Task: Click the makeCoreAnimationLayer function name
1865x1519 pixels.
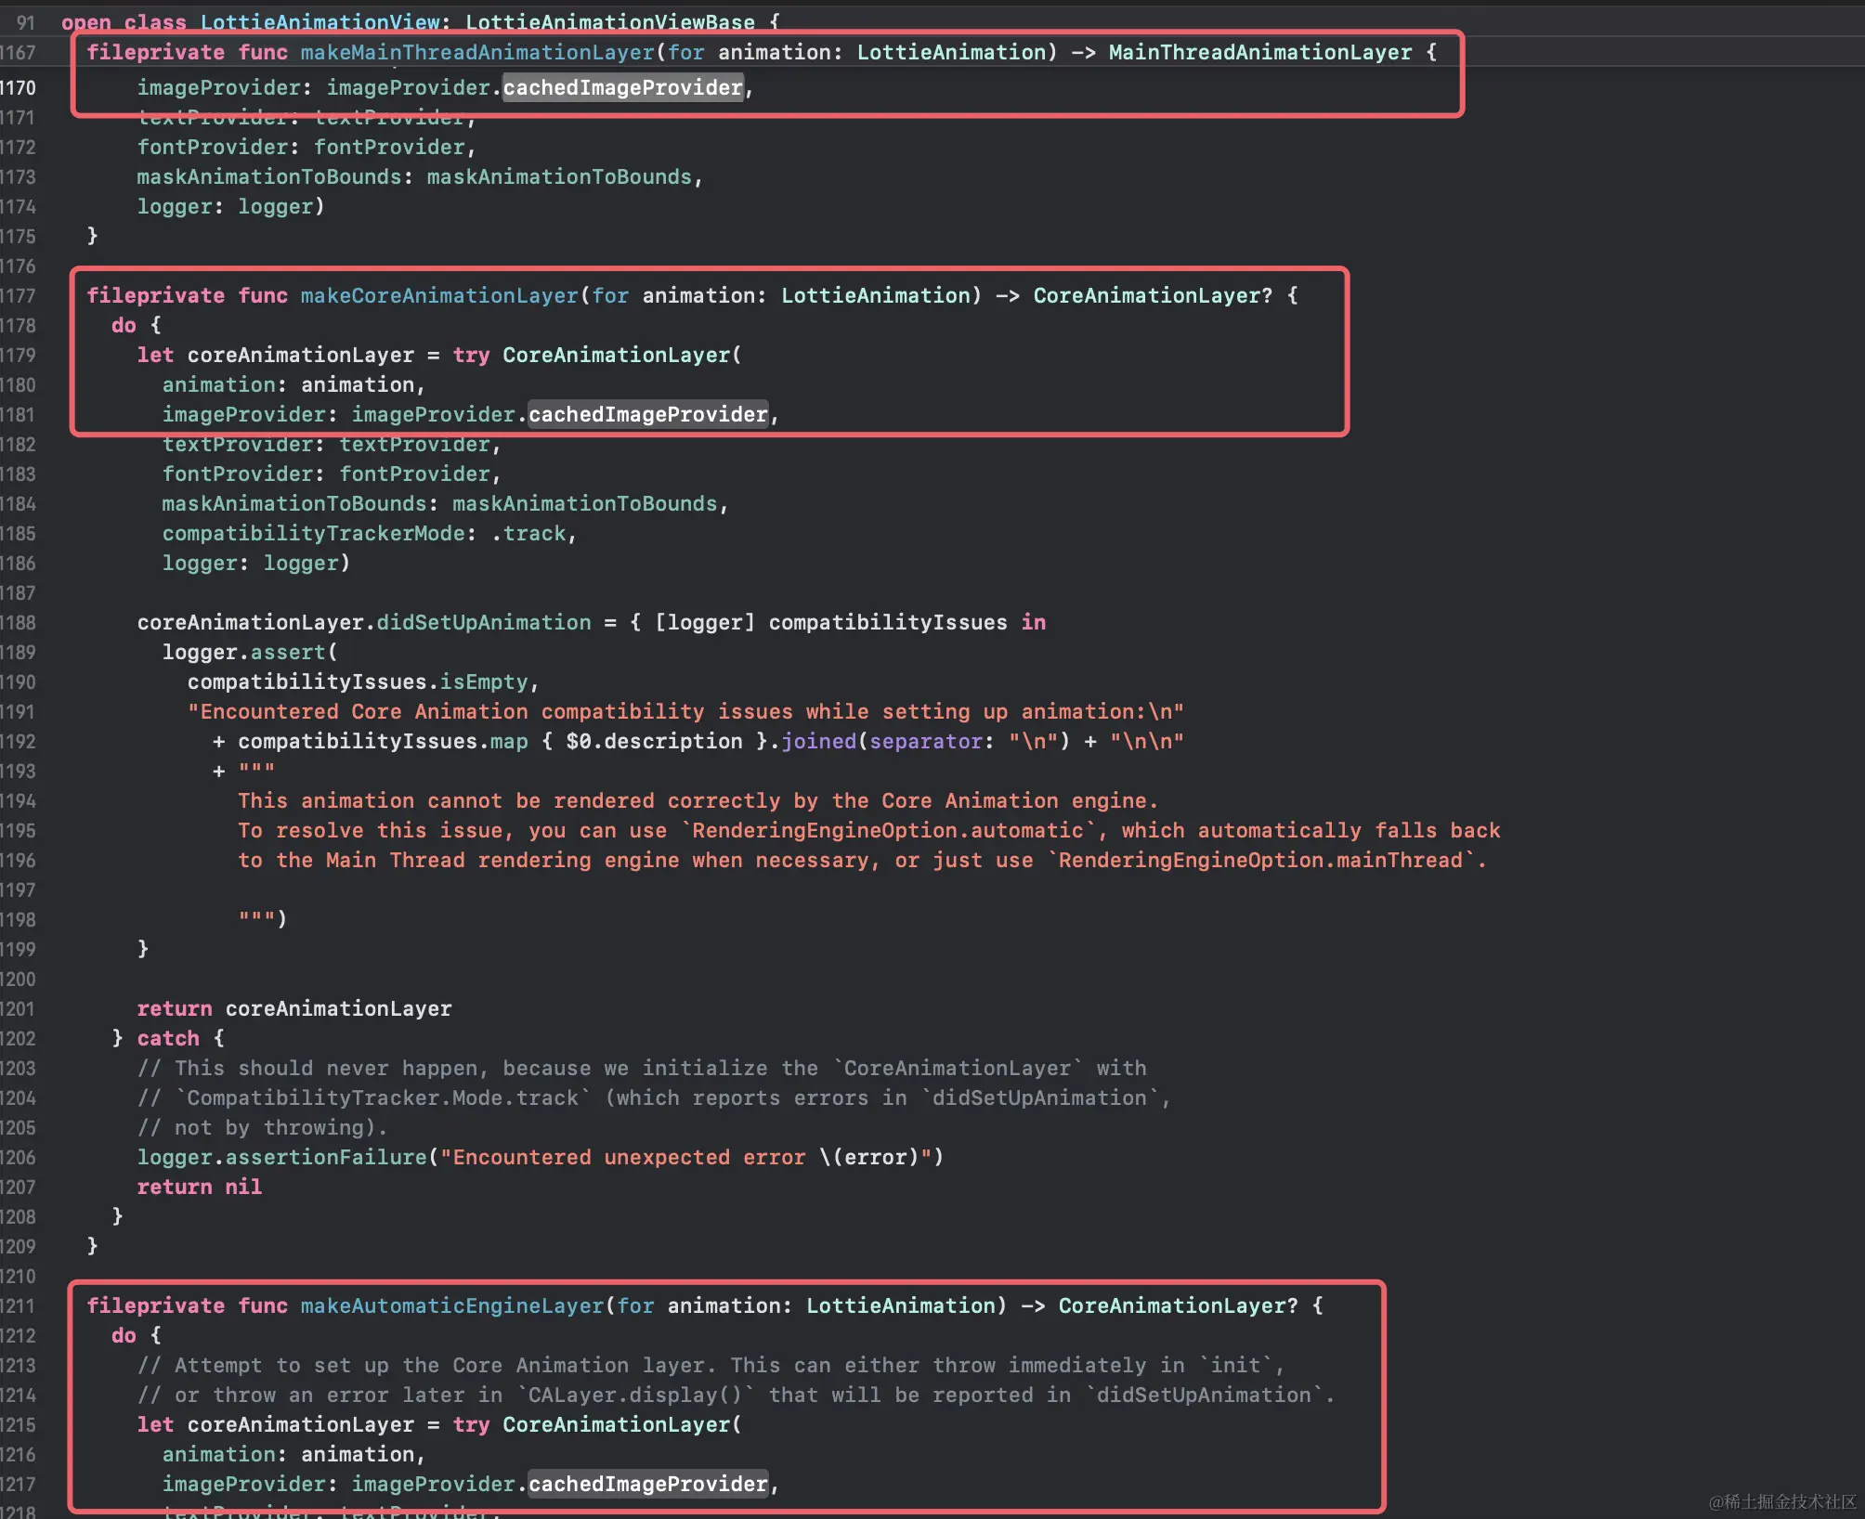Action: (439, 296)
